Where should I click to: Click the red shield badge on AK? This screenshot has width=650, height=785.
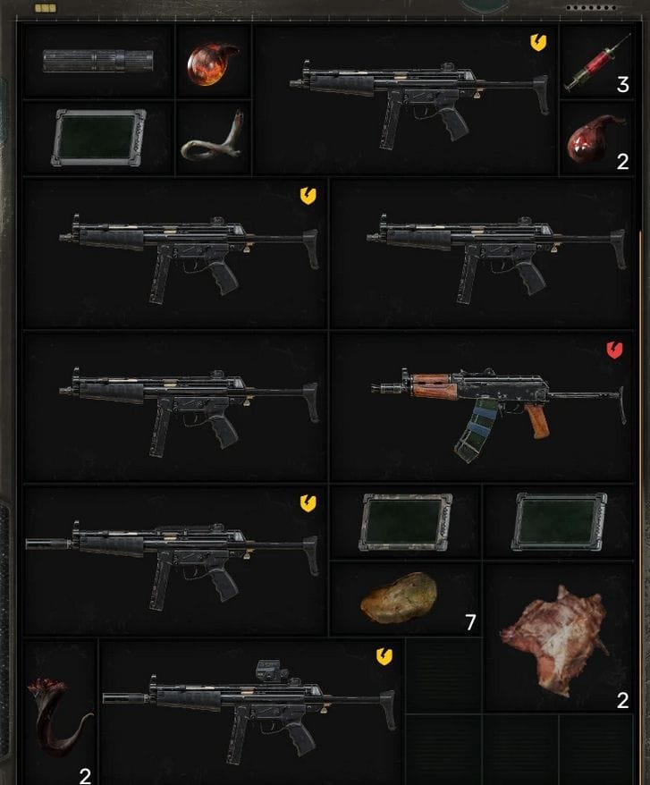pyautogui.click(x=614, y=350)
